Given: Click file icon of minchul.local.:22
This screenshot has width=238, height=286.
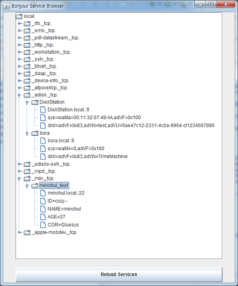Looking at the screenshot, I should (x=43, y=193).
